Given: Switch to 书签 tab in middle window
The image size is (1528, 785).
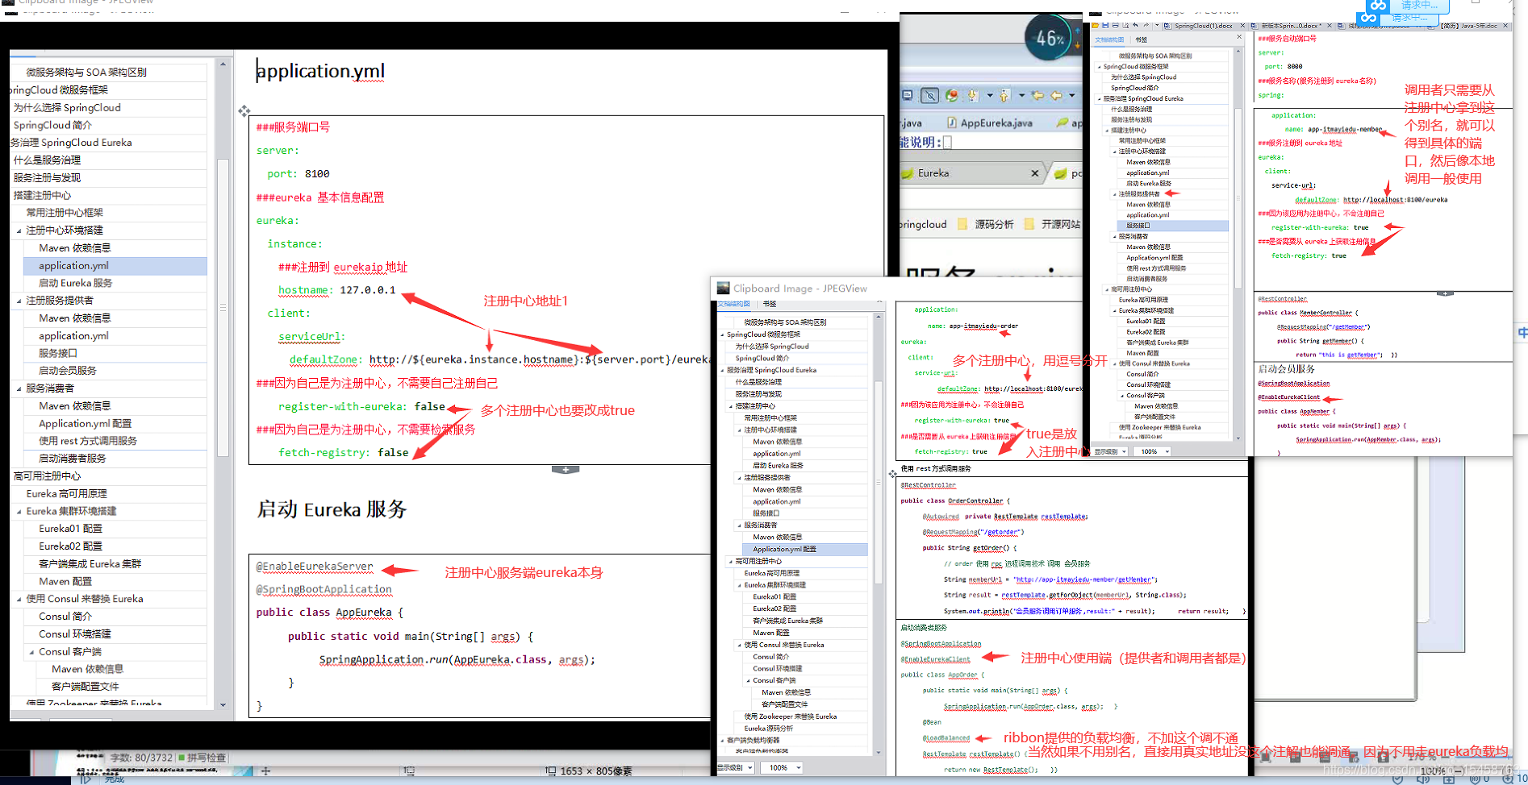Looking at the screenshot, I should (769, 304).
